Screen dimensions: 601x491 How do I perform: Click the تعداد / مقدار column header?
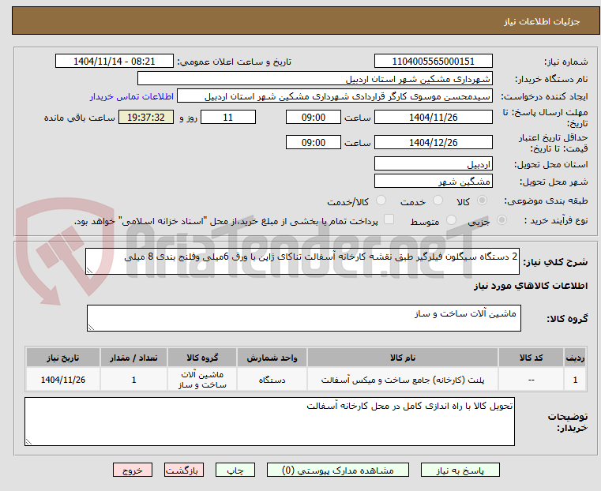click(x=133, y=358)
